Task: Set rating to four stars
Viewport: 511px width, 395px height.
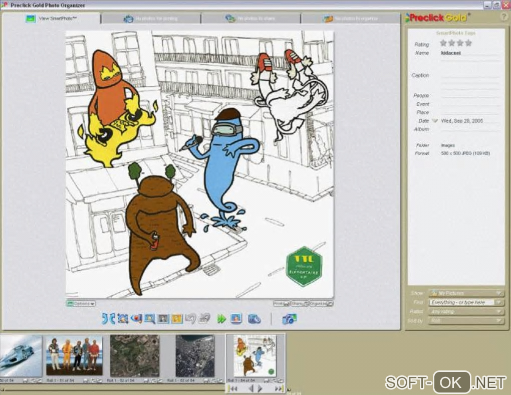Action: 468,43
